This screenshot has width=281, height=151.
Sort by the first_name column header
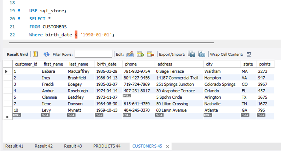54,64
